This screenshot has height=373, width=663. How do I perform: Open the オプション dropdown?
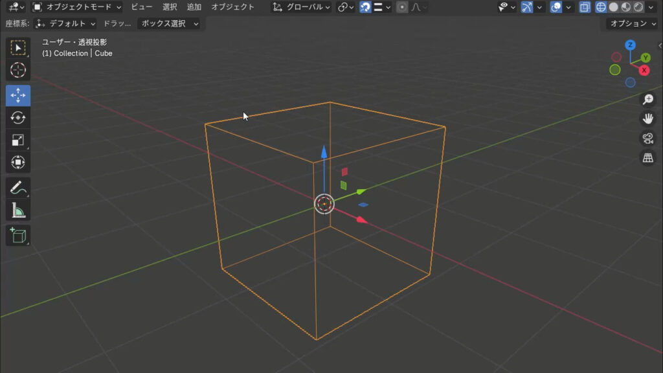pyautogui.click(x=632, y=24)
